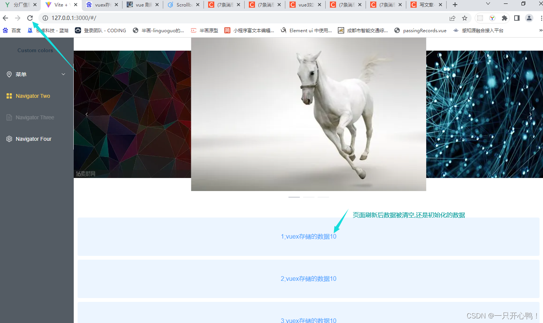Reload the page with the refresh button

pos(30,18)
